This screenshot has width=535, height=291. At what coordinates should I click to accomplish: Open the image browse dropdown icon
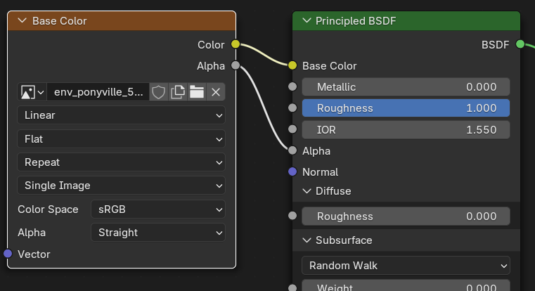(x=32, y=92)
